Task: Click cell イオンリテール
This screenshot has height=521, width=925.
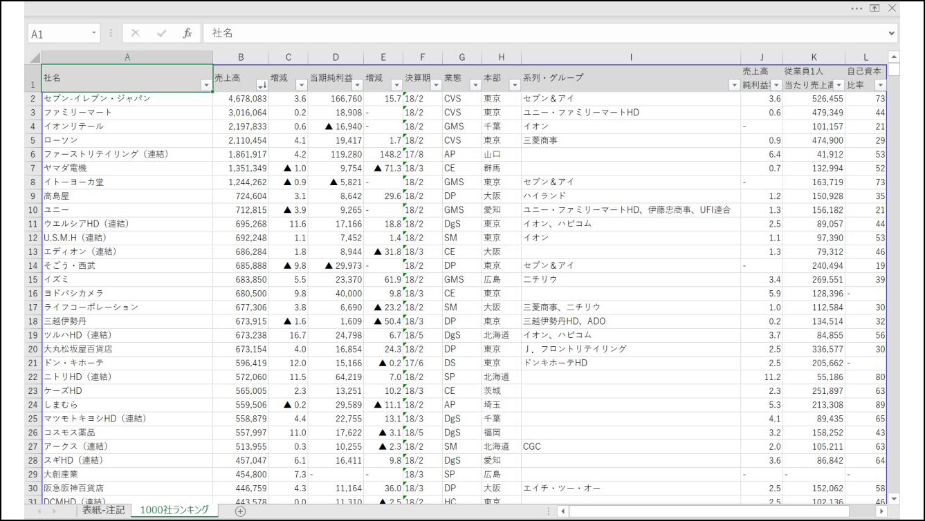Action: click(x=127, y=126)
